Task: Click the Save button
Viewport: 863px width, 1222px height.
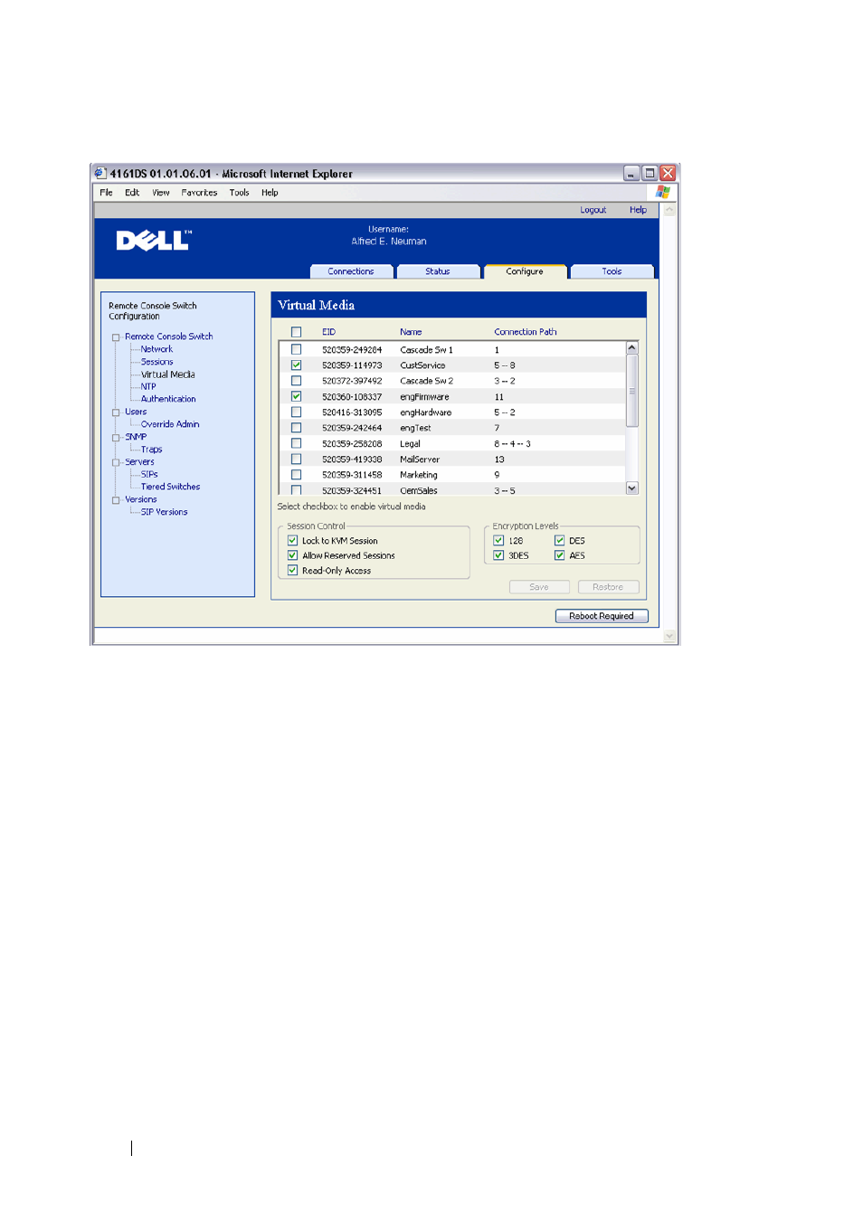Action: coord(539,587)
